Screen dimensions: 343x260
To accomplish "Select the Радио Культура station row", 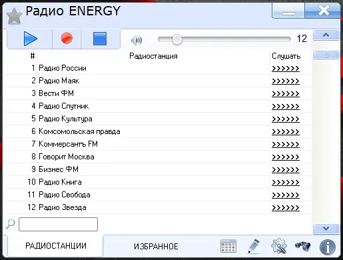I will tap(157, 119).
